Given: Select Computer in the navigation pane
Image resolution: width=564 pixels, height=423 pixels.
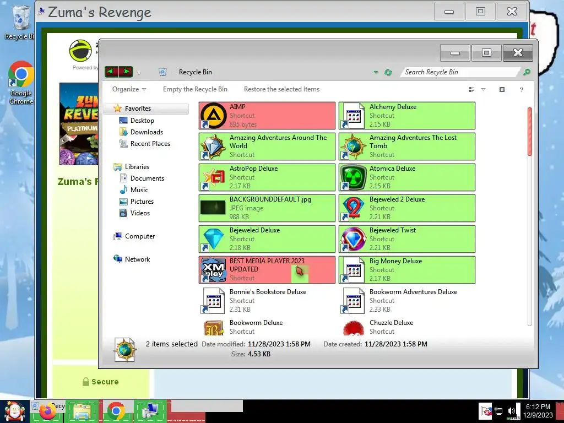Looking at the screenshot, I should coord(139,236).
